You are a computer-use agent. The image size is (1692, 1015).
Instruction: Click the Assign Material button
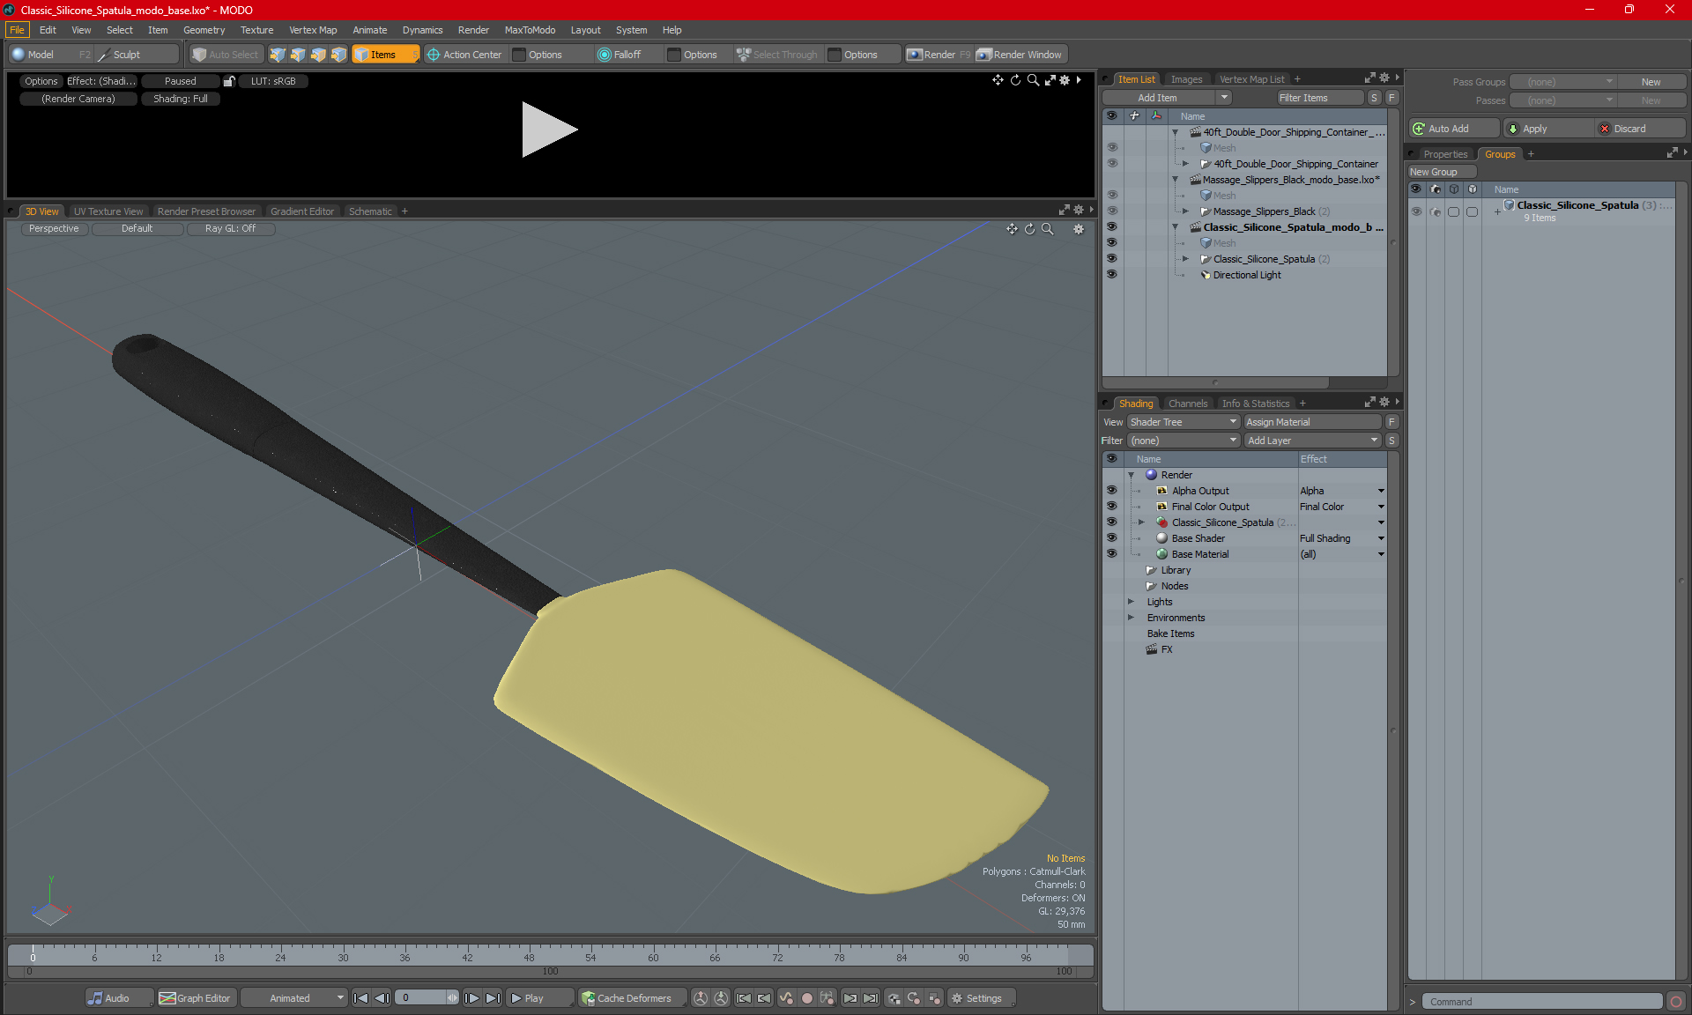point(1313,422)
